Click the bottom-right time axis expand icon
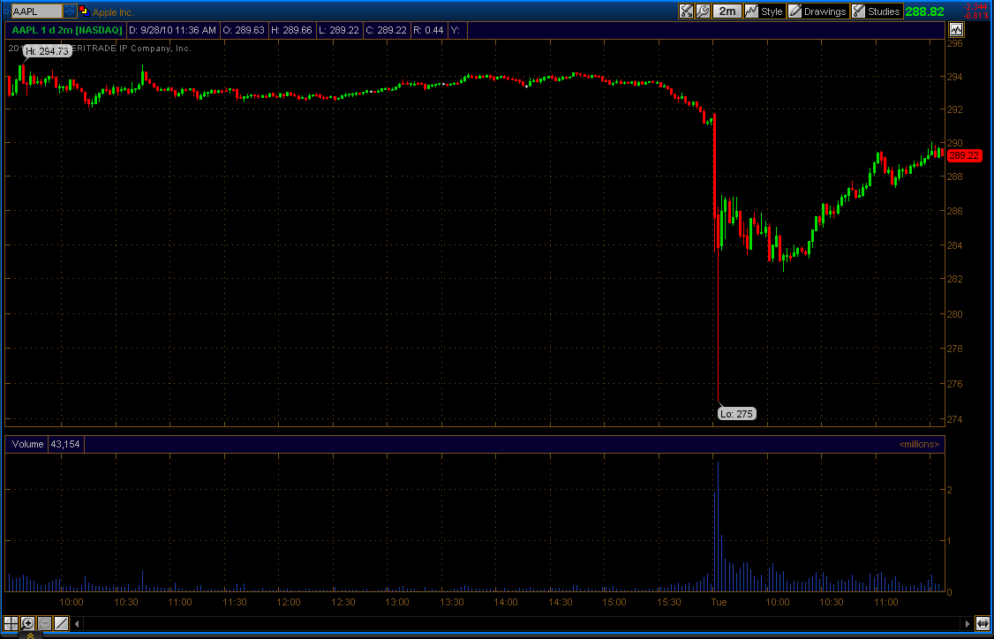The width and height of the screenshot is (994, 639). 983,624
